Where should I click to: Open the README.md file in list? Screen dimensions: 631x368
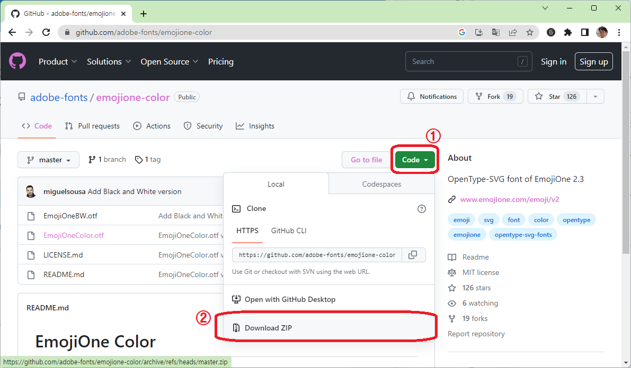coord(64,275)
